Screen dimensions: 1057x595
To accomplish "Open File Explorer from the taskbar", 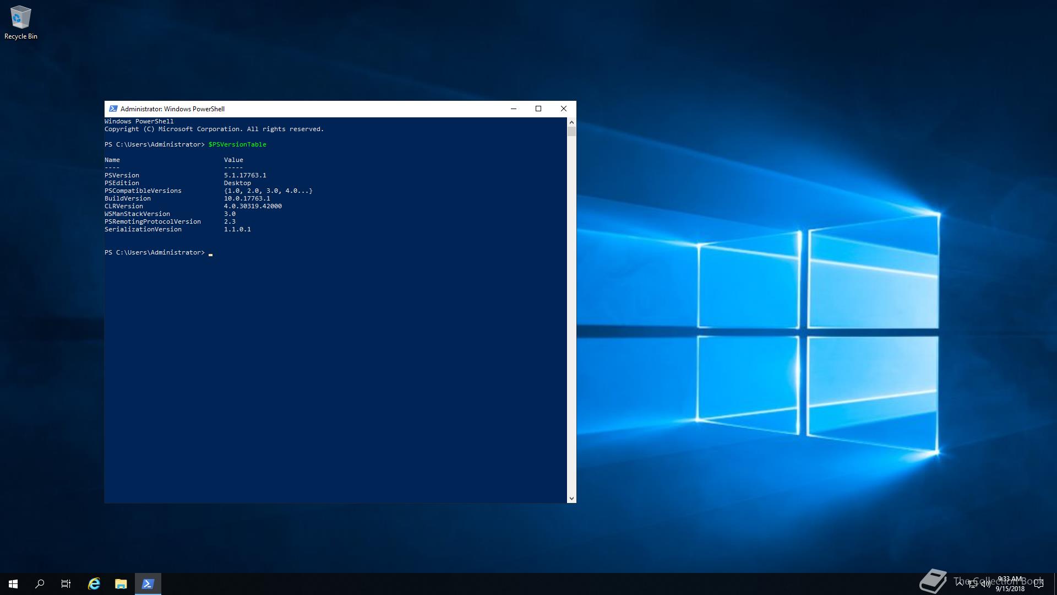I will pos(121,584).
